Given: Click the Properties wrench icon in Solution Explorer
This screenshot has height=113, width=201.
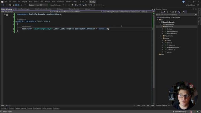Looking at the screenshot, I should pos(183,12).
